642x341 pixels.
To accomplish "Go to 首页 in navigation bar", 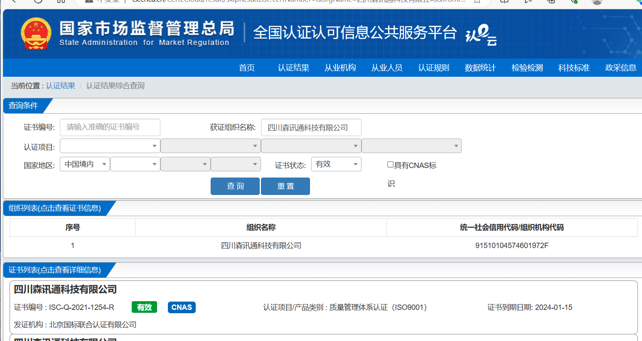I will pyautogui.click(x=247, y=68).
